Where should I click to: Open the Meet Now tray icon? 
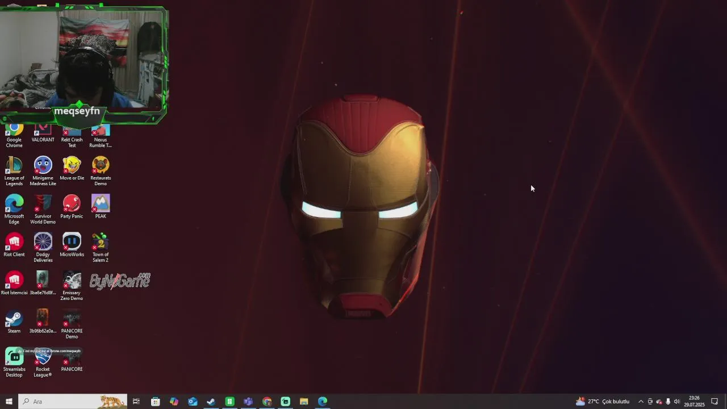[x=650, y=402]
